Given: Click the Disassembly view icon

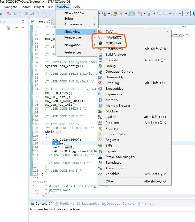Looking at the screenshot, I should click(100, 77).
